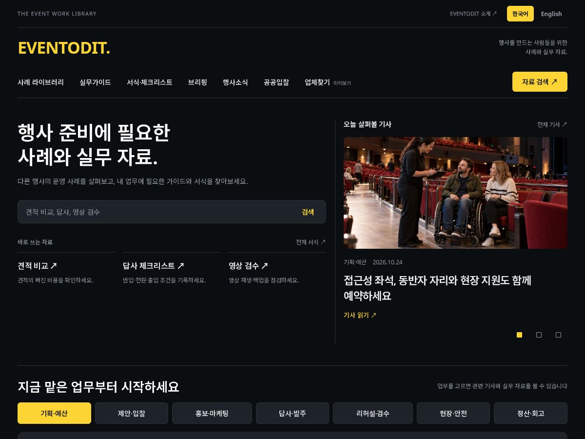Open the 실무가이드 menu item
Image resolution: width=585 pixels, height=439 pixels.
95,82
